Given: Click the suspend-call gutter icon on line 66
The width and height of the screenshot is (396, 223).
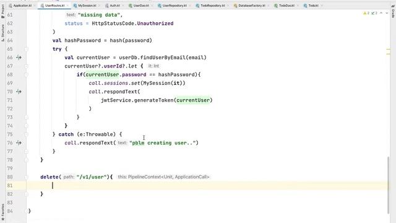Looking at the screenshot, I should [19, 58].
